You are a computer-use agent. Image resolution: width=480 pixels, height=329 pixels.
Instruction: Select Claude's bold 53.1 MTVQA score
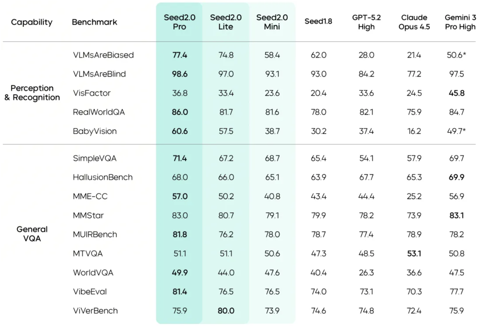coord(414,254)
